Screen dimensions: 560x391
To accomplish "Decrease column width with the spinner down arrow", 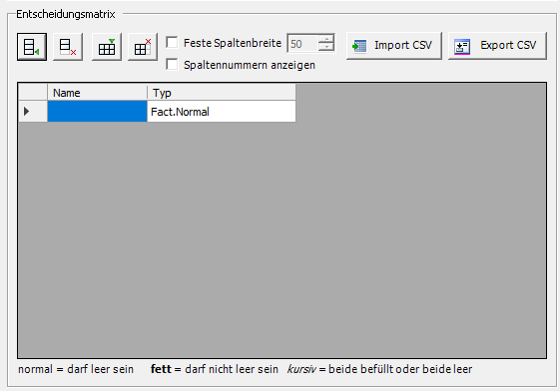I will point(326,48).
